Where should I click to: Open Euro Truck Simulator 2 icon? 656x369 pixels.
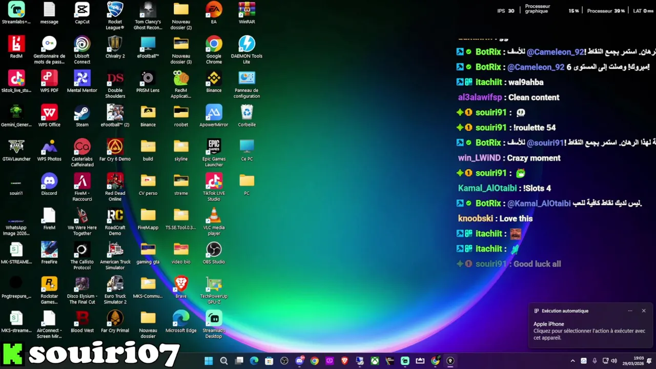(115, 290)
